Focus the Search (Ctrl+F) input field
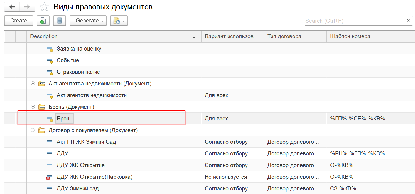 point(354,21)
